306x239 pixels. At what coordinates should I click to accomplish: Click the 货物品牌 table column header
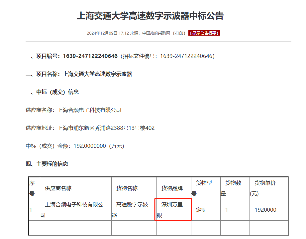[172, 188]
